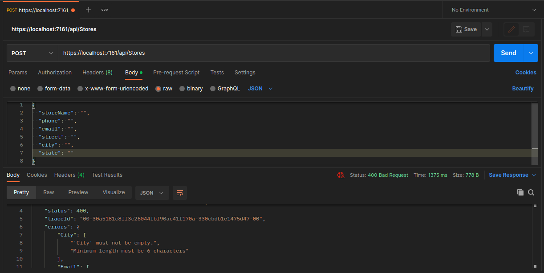Open the Test Results tab

tap(107, 175)
